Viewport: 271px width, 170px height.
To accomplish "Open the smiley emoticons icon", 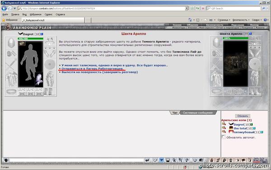I will point(195,161).
